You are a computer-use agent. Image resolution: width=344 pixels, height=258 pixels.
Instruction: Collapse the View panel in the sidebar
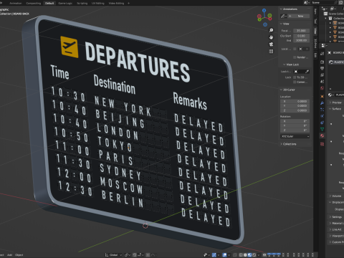281,24
